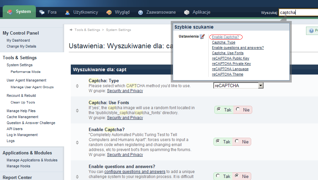Open the configure questions and answers link

click(x=135, y=172)
